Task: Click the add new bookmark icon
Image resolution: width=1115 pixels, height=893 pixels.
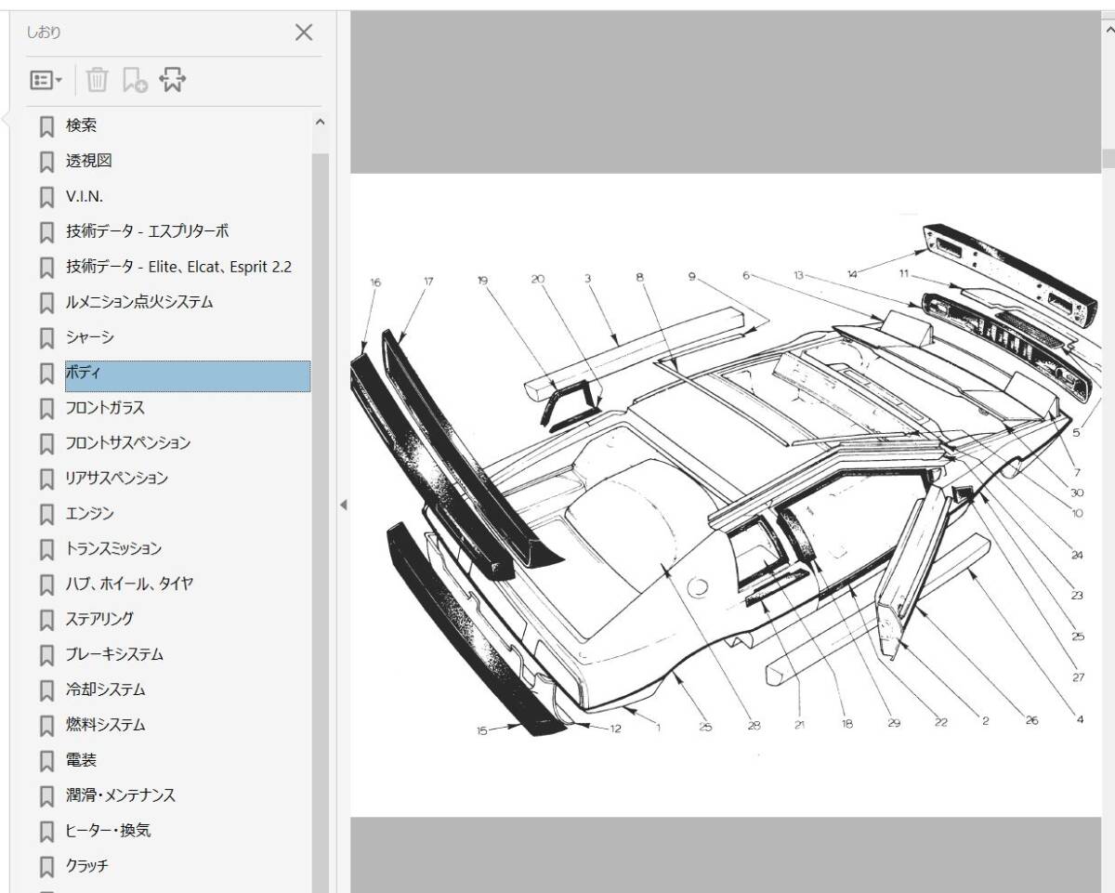Action: coord(135,81)
